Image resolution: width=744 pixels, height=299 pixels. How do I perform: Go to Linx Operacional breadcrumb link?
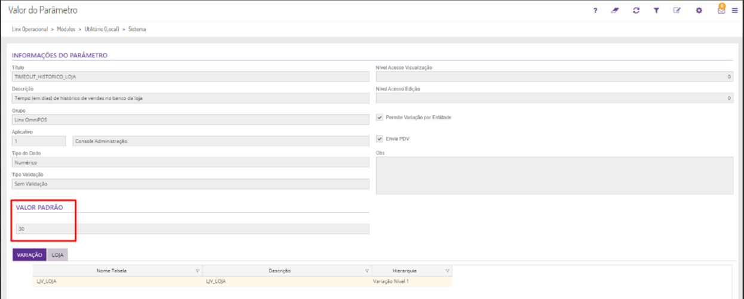[x=30, y=29]
